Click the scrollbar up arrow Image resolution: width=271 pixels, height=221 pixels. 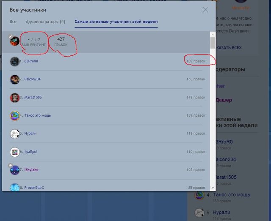213,35
